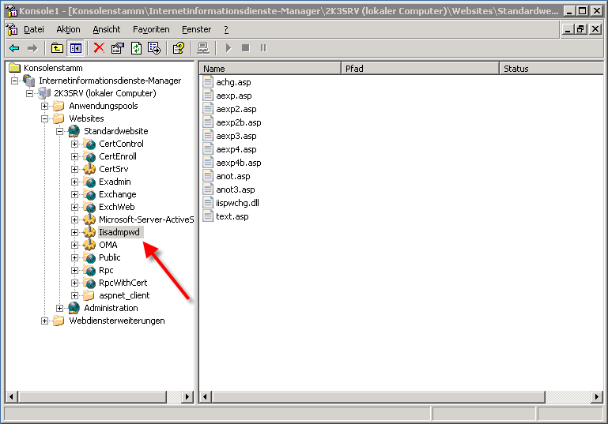Open the Favoriten menu
This screenshot has width=608, height=424.
[x=151, y=29]
